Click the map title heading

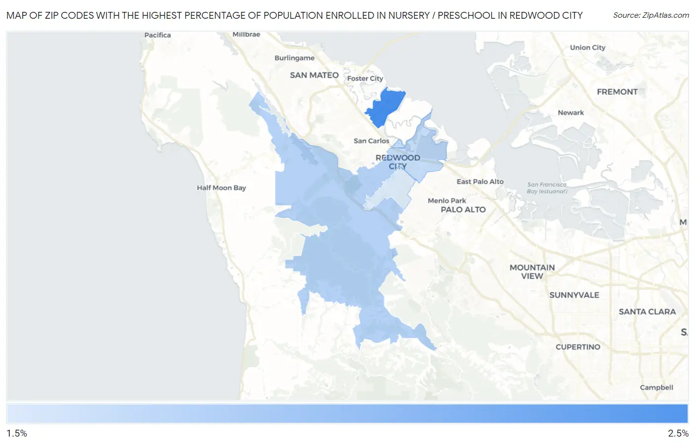point(295,15)
